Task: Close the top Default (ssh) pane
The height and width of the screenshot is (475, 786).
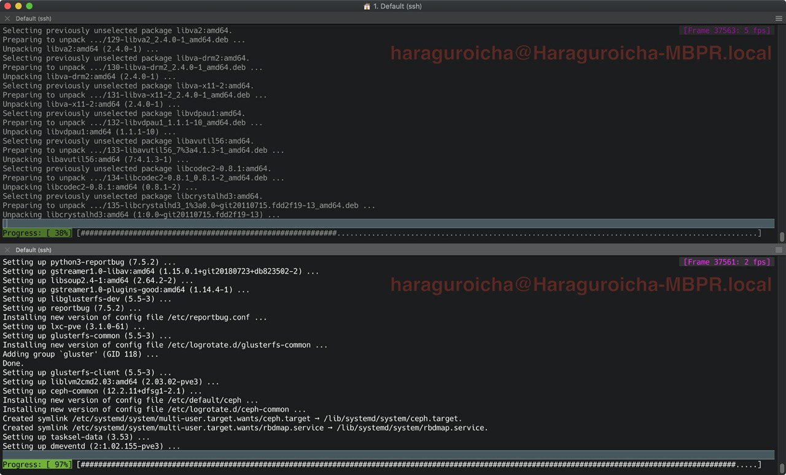Action: [x=7, y=19]
